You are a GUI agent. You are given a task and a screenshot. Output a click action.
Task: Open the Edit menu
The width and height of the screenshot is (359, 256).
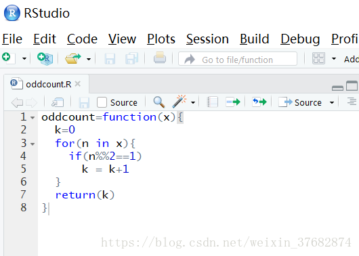click(x=45, y=39)
